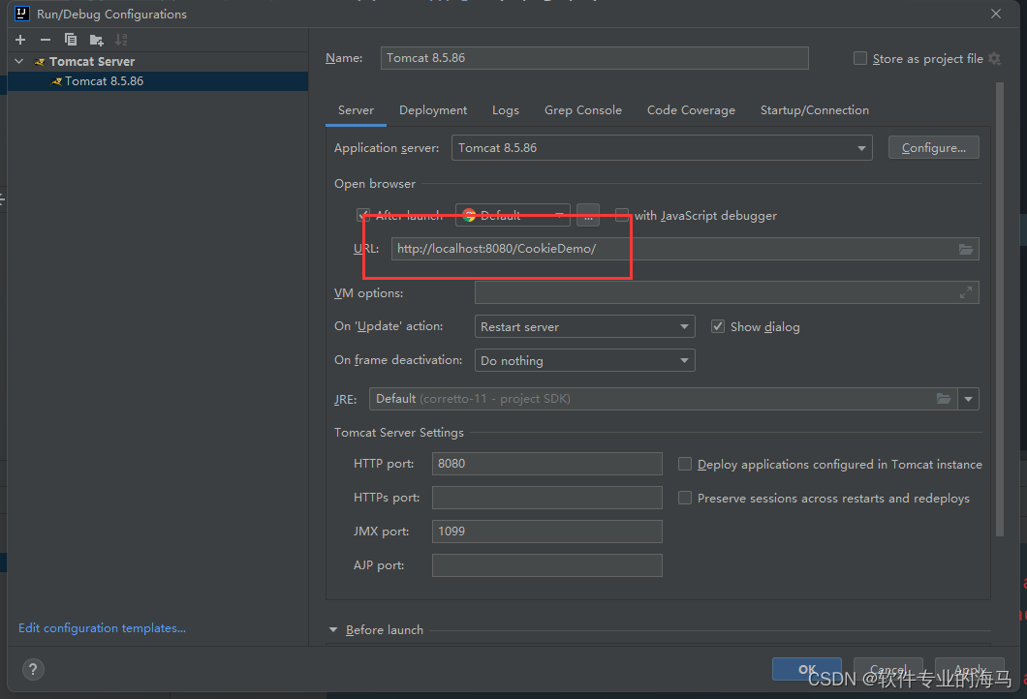Switch to the Grep Console tab
The image size is (1027, 699).
click(x=583, y=110)
